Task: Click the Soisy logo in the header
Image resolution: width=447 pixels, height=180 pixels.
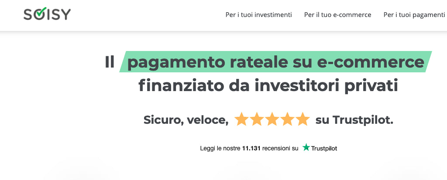Action: pos(47,14)
